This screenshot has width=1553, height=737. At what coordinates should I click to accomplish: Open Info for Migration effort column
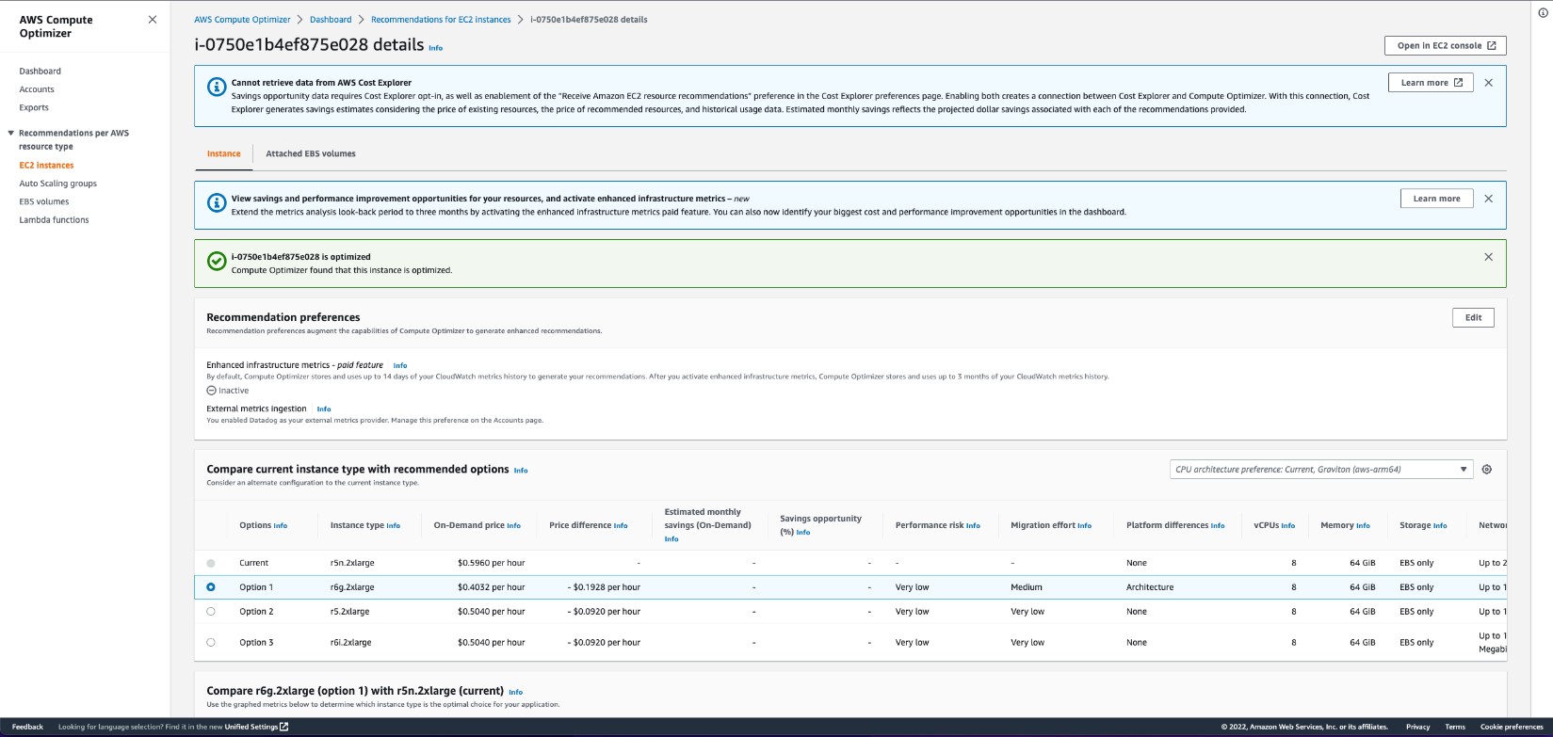click(x=1084, y=526)
